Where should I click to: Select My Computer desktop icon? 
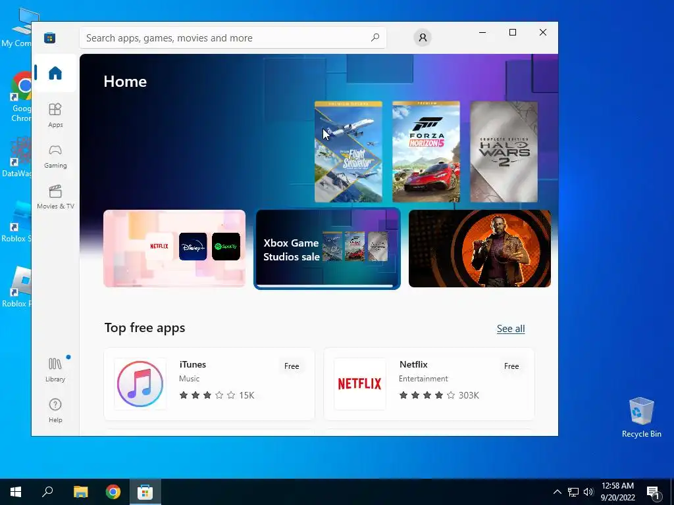(16, 28)
